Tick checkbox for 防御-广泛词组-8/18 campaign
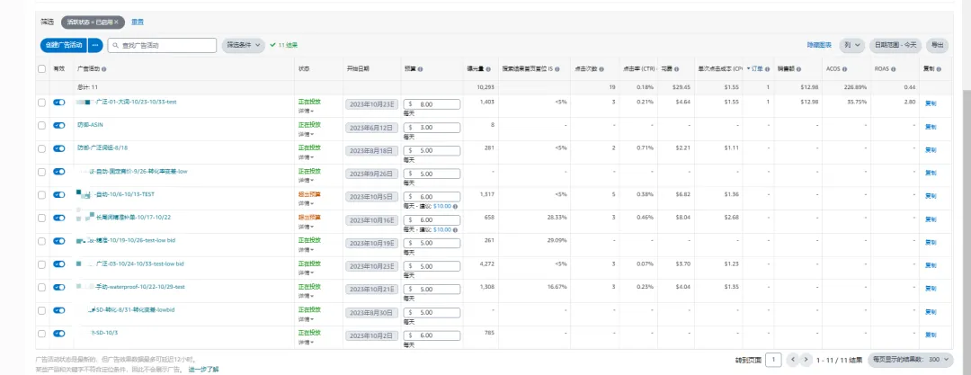Image resolution: width=971 pixels, height=375 pixels. coord(42,148)
